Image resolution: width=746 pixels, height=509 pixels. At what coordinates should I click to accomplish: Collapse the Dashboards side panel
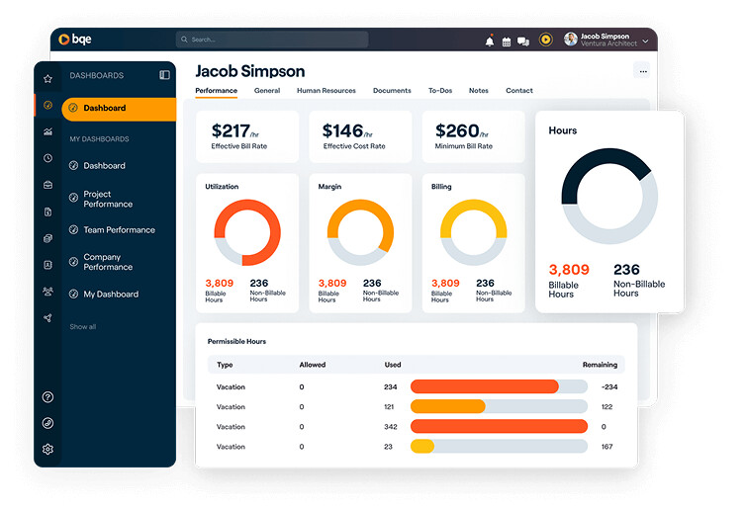(164, 75)
